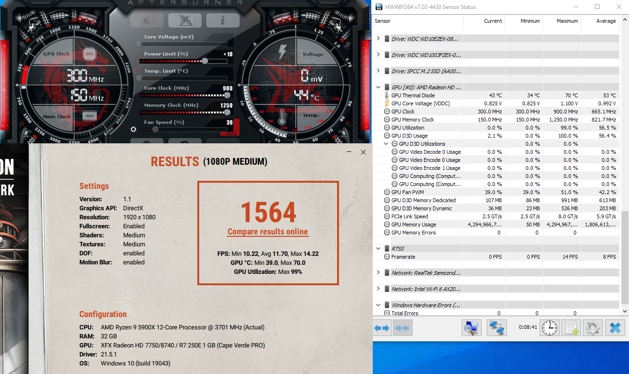
Task: Expand the Drive SPCC M.2 SSD group
Action: coord(378,71)
